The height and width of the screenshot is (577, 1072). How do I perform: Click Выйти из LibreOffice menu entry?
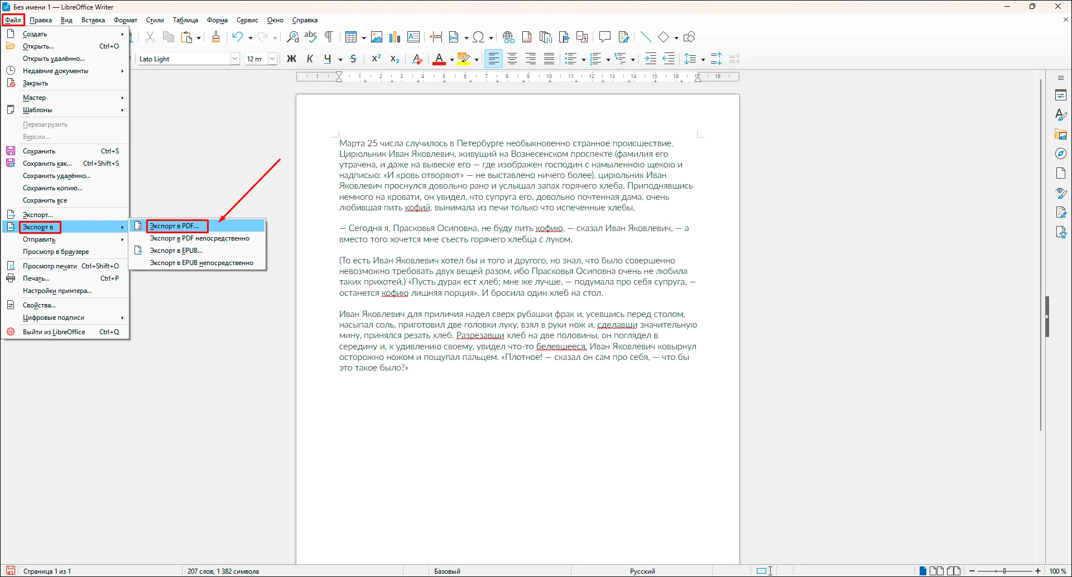(65, 332)
